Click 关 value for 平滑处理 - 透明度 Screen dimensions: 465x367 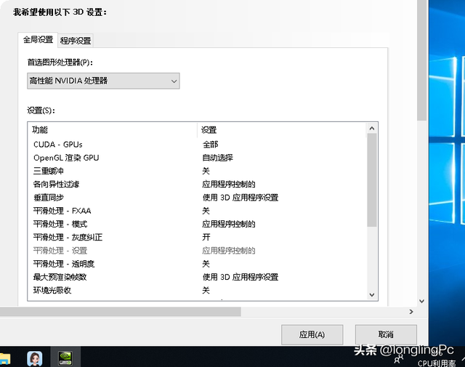point(206,264)
